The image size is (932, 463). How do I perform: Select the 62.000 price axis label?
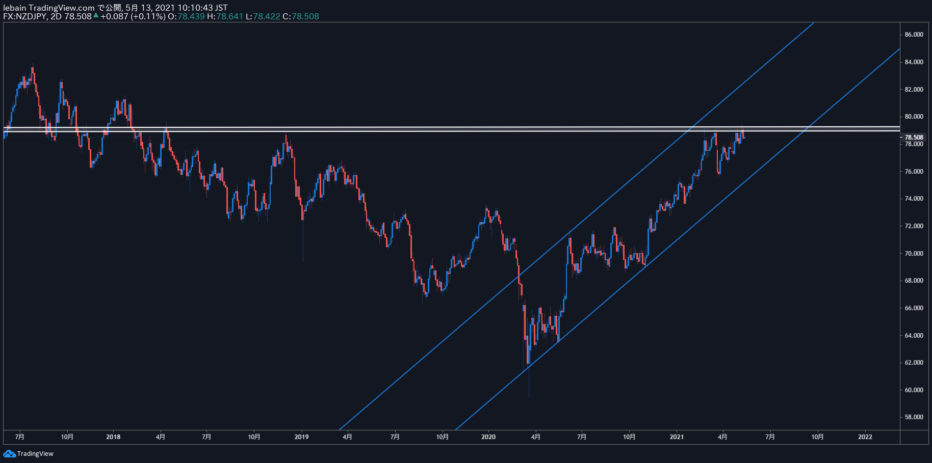click(914, 363)
